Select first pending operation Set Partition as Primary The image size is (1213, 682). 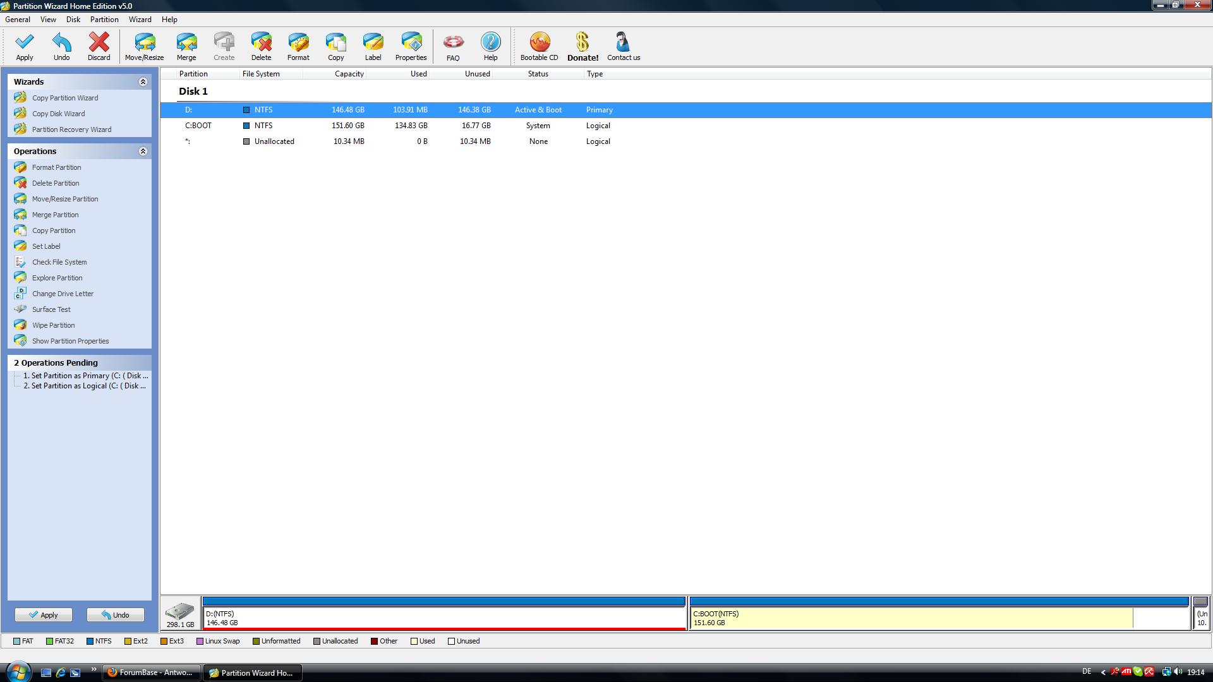pyautogui.click(x=85, y=376)
